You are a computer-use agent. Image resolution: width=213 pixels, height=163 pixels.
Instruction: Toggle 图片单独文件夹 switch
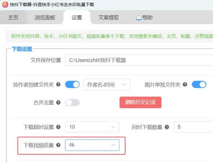click(x=199, y=85)
